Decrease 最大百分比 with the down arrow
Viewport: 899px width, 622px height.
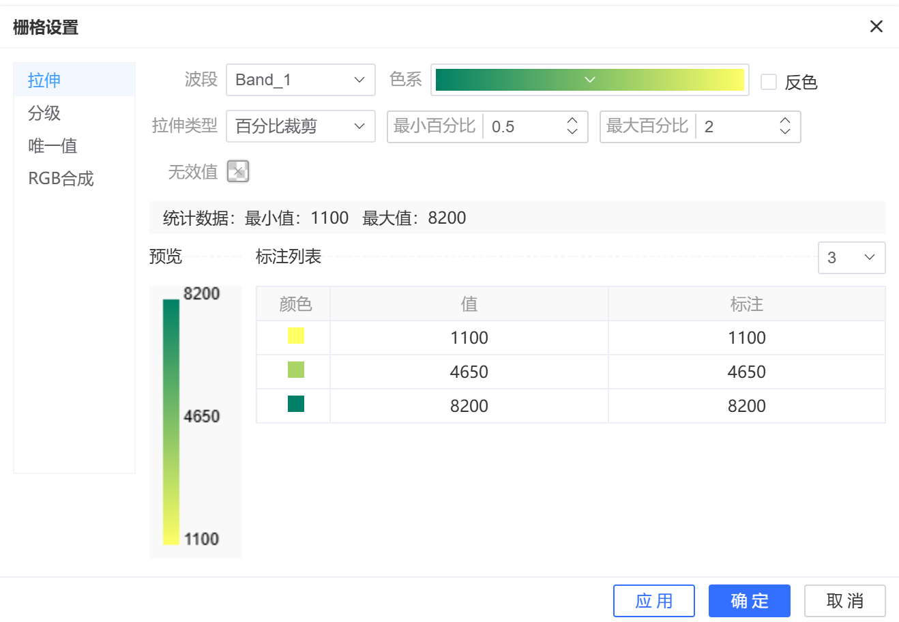coord(785,132)
